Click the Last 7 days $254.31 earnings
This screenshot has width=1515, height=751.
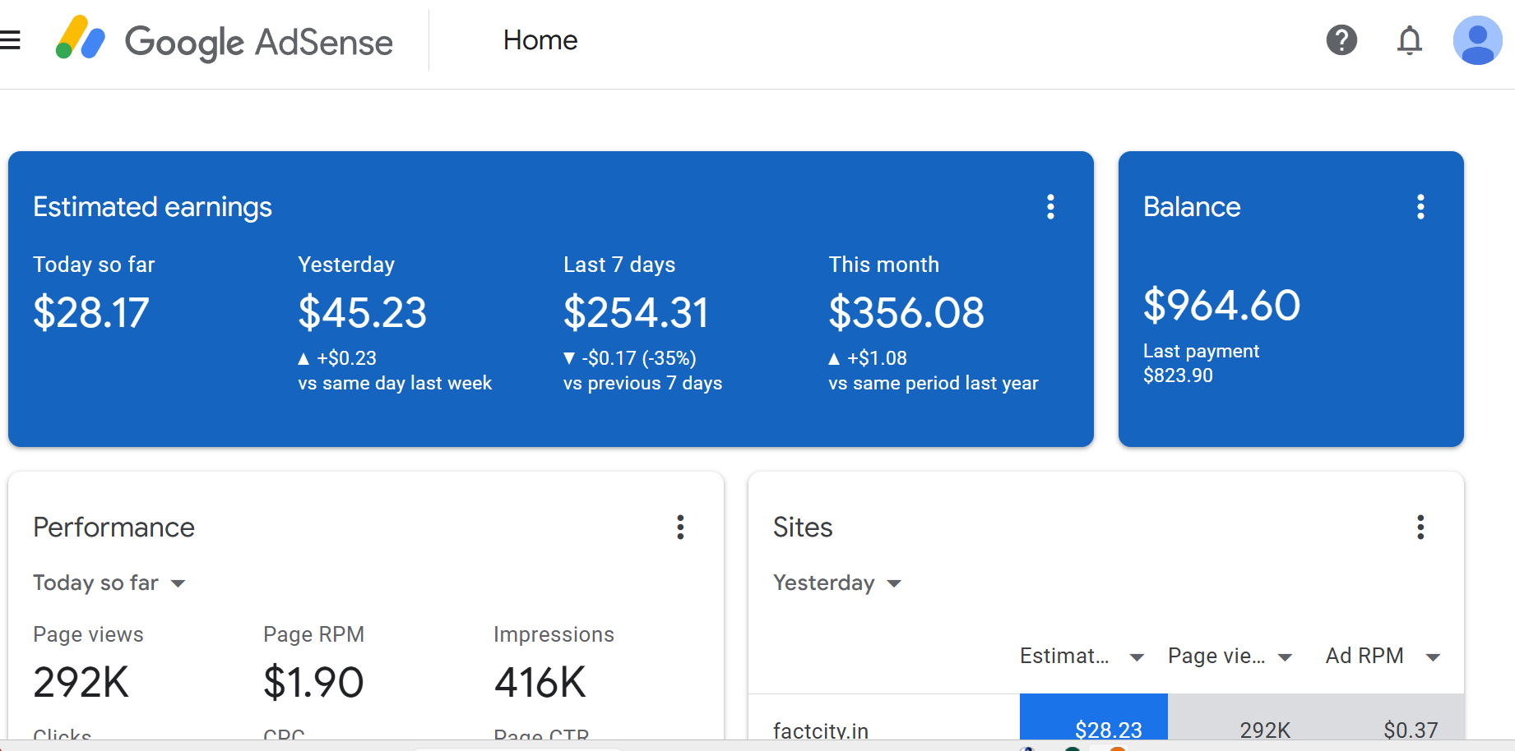click(635, 312)
